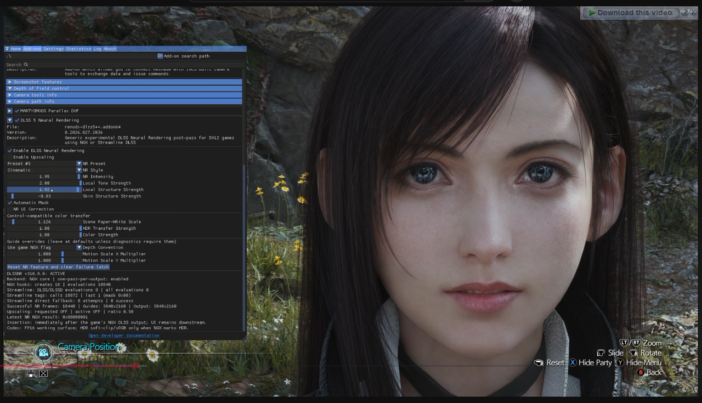Open the Settings tab

53,49
